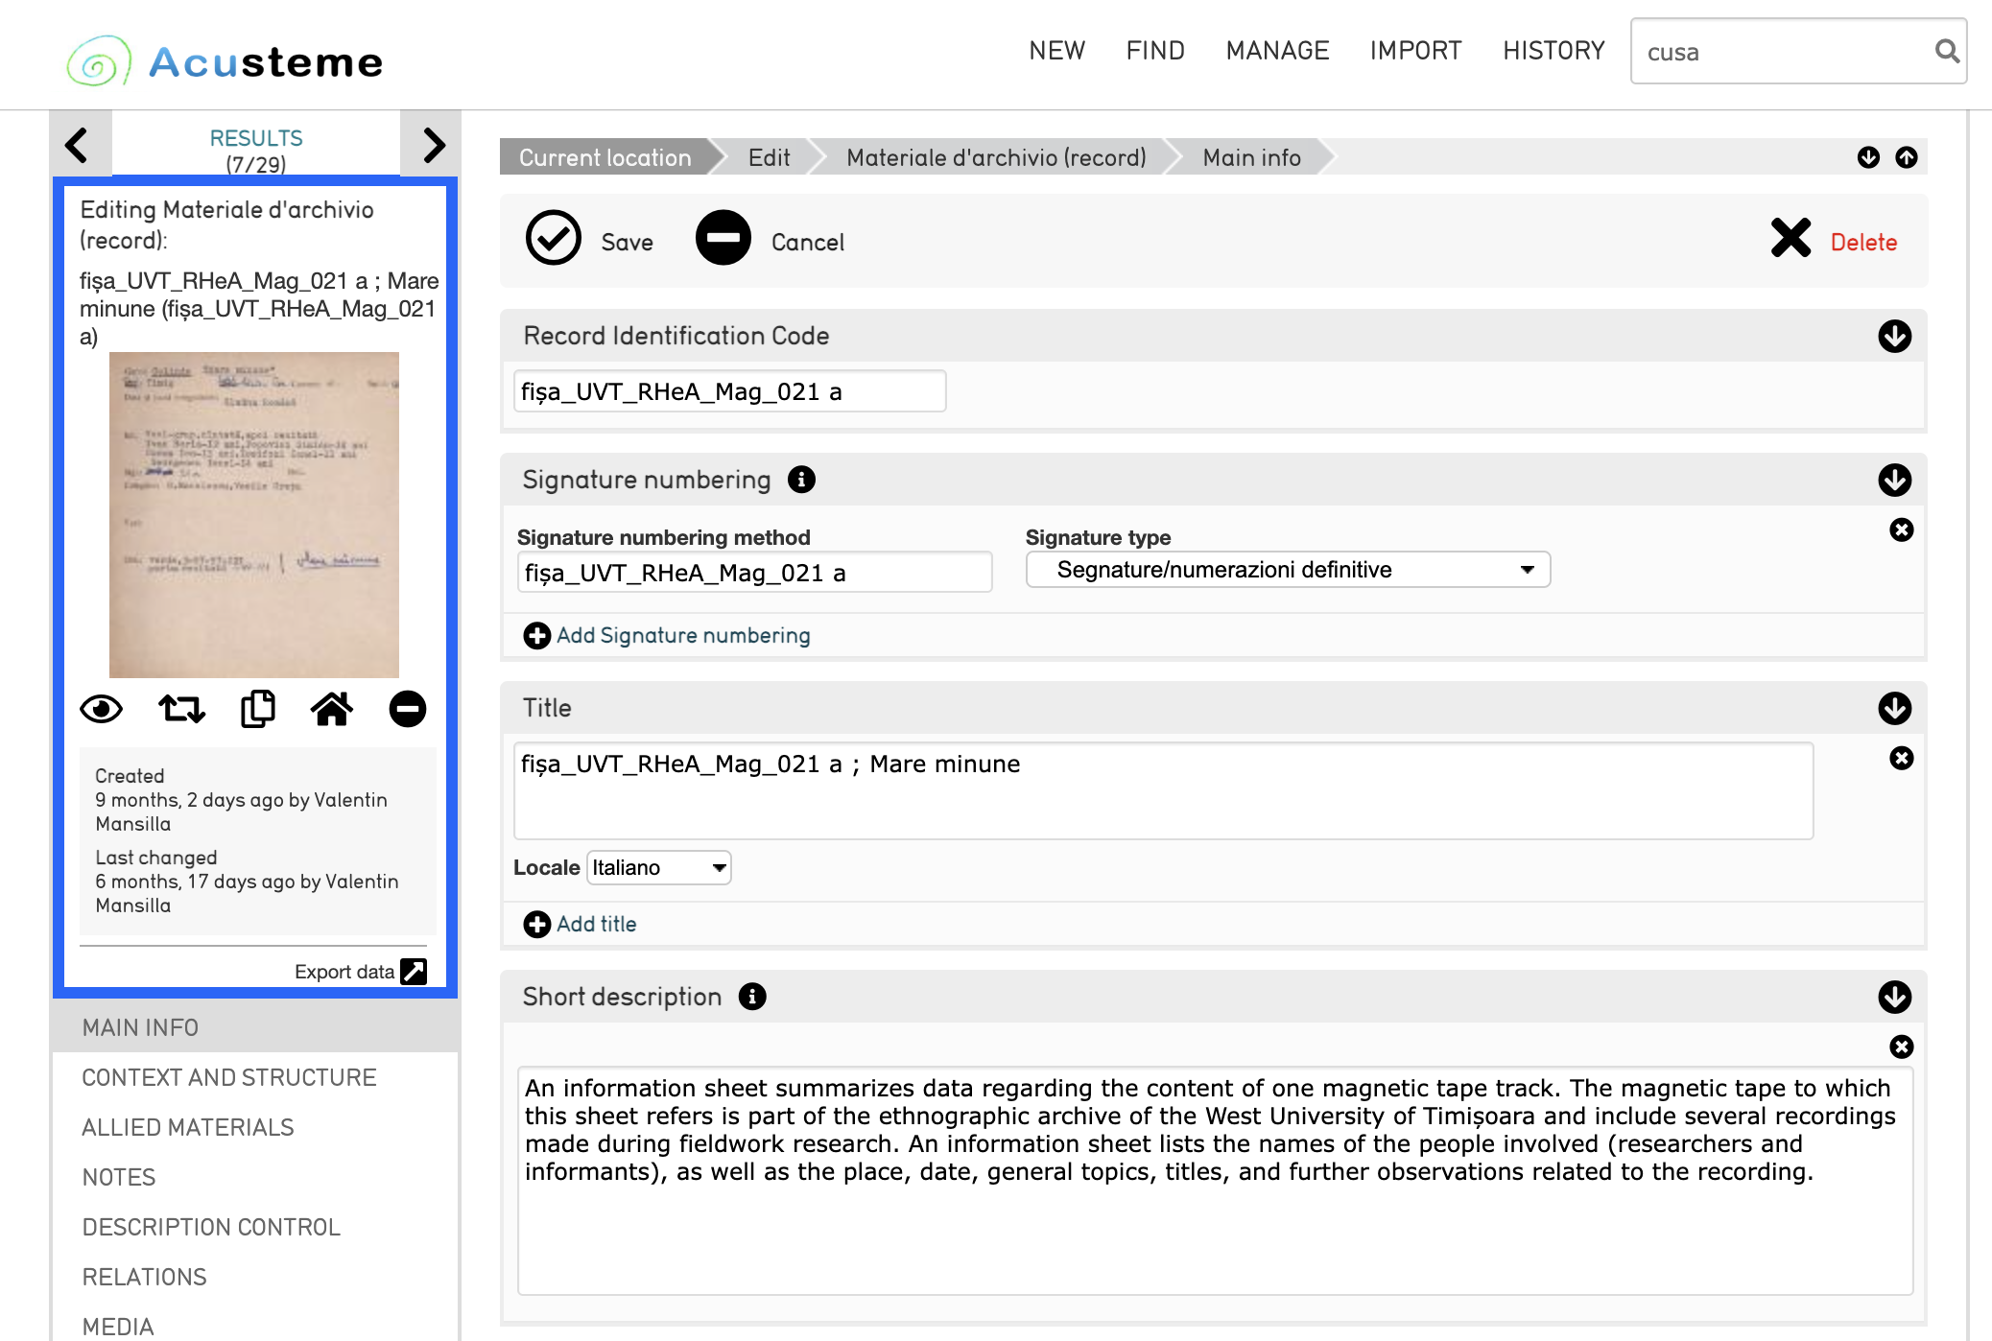Click the change-type arrows icon in left panel
This screenshot has height=1341, width=1992.
pos(181,709)
